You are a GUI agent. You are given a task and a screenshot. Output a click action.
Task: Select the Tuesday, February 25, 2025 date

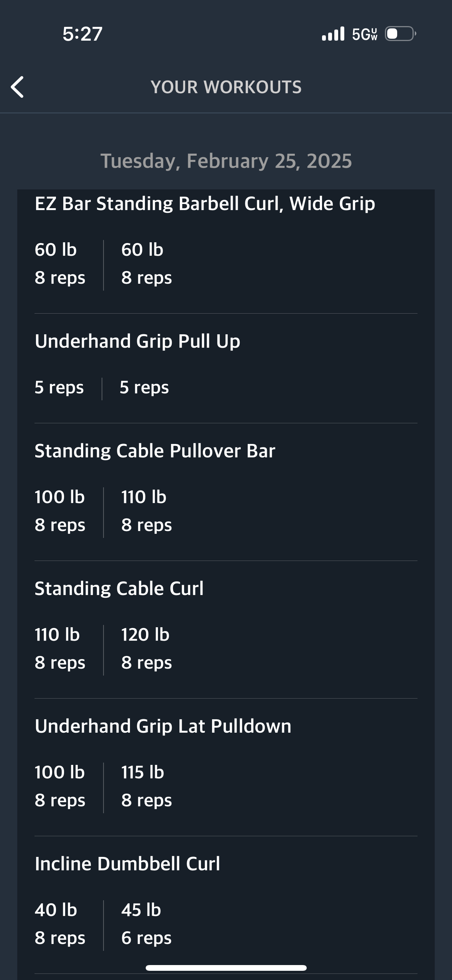(x=226, y=161)
